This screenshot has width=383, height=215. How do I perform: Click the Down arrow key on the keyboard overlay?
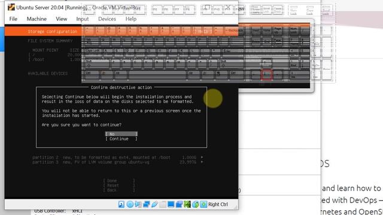pos(266,75)
